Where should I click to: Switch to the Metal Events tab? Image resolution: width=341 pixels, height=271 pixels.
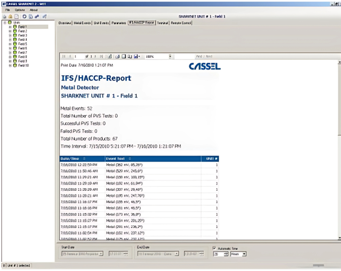coord(82,23)
